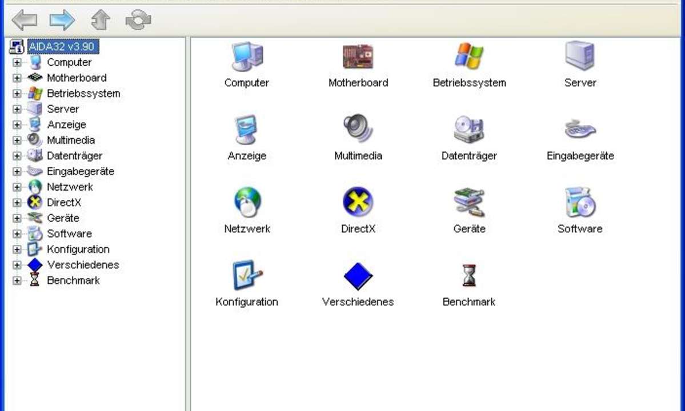Expand the Netzwerk tree node
685x411 pixels.
click(17, 187)
